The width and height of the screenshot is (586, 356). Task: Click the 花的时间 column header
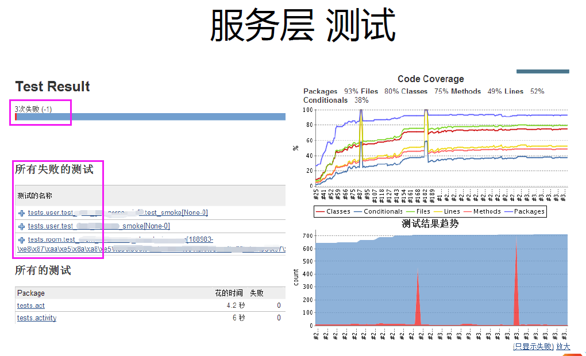coord(229,293)
